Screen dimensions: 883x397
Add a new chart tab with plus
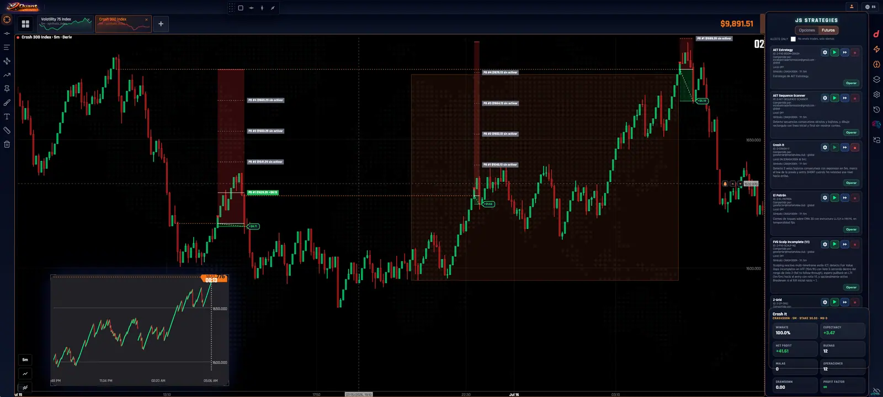[161, 24]
